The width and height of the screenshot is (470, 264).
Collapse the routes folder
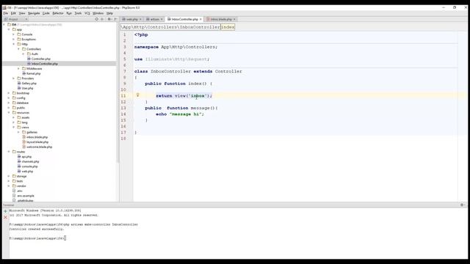tap(9, 152)
